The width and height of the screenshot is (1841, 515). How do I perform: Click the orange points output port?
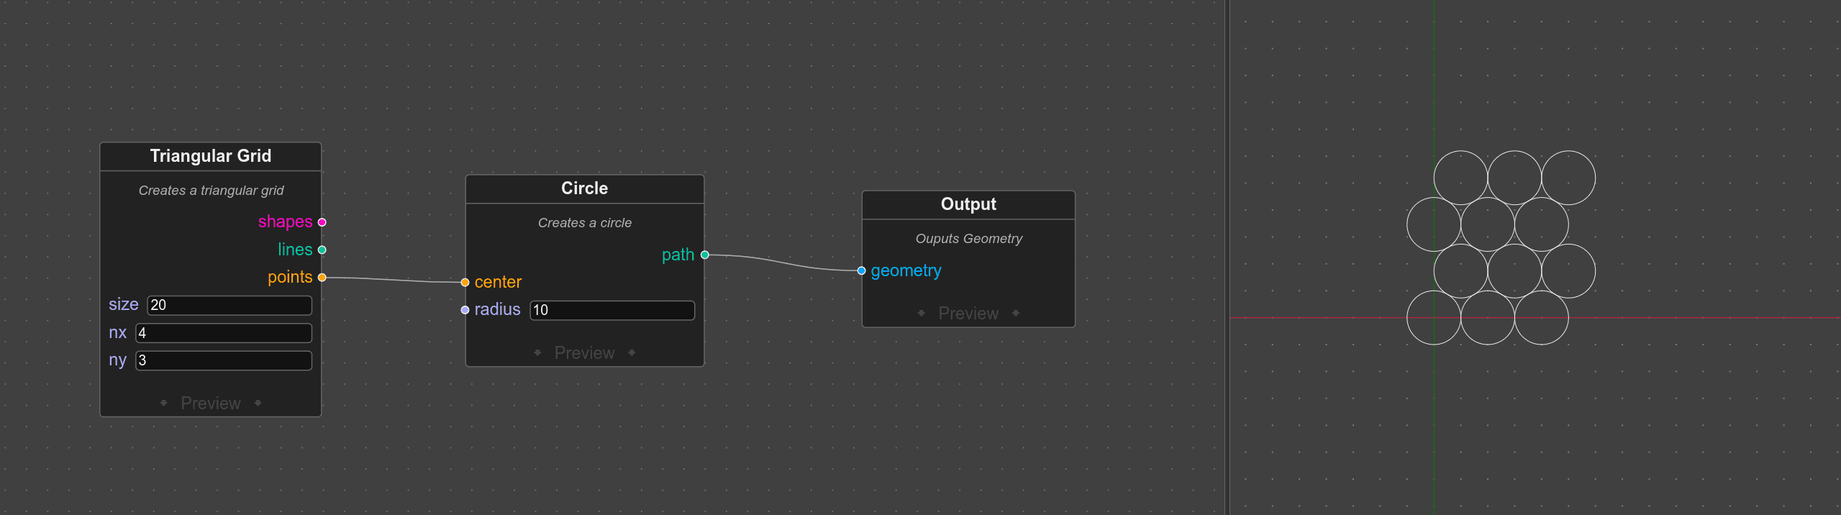(322, 278)
